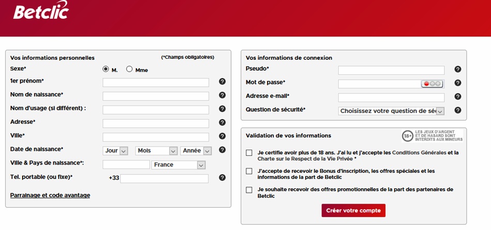Open the Jour dropdown
Image resolution: width=491 pixels, height=230 pixels.
coord(115,151)
